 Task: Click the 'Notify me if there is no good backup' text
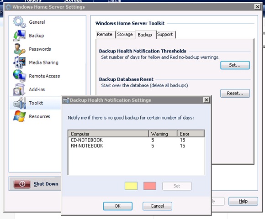click(131, 118)
